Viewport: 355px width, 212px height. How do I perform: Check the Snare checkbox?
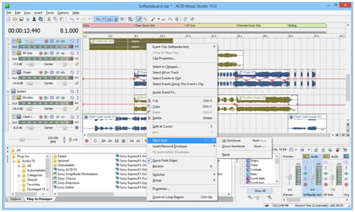tap(244, 160)
